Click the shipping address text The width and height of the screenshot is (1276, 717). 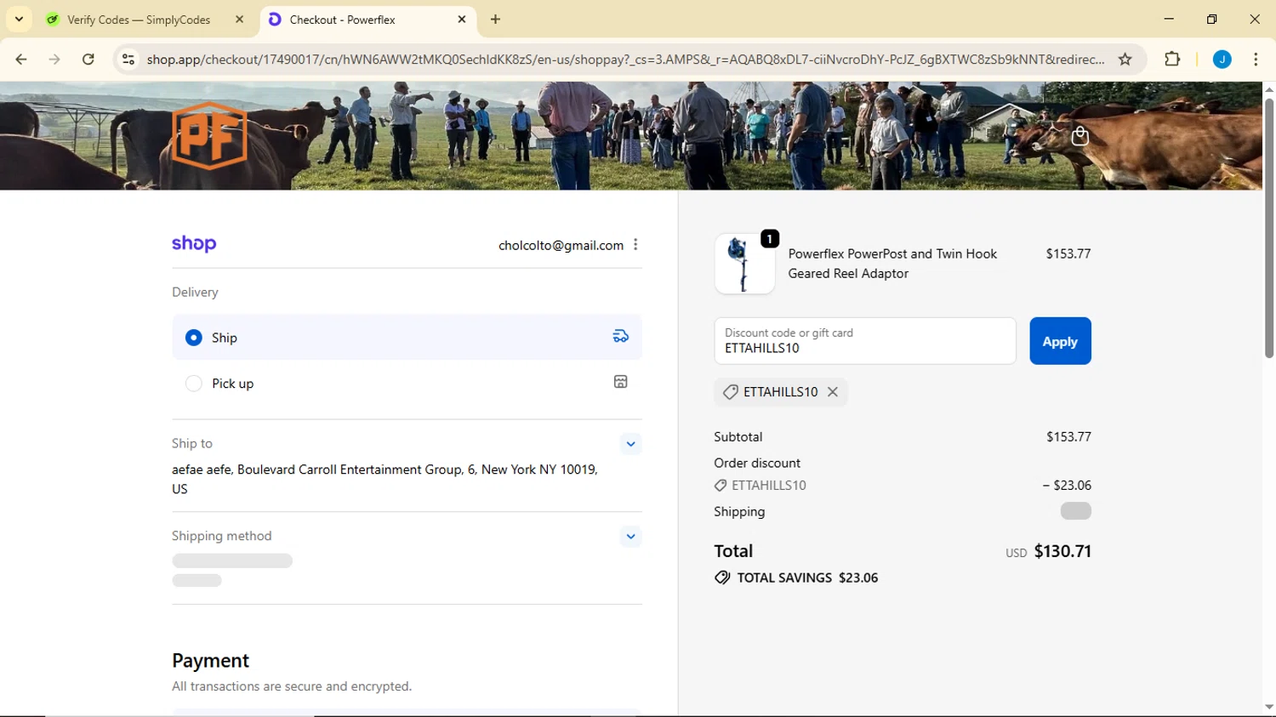pyautogui.click(x=385, y=479)
